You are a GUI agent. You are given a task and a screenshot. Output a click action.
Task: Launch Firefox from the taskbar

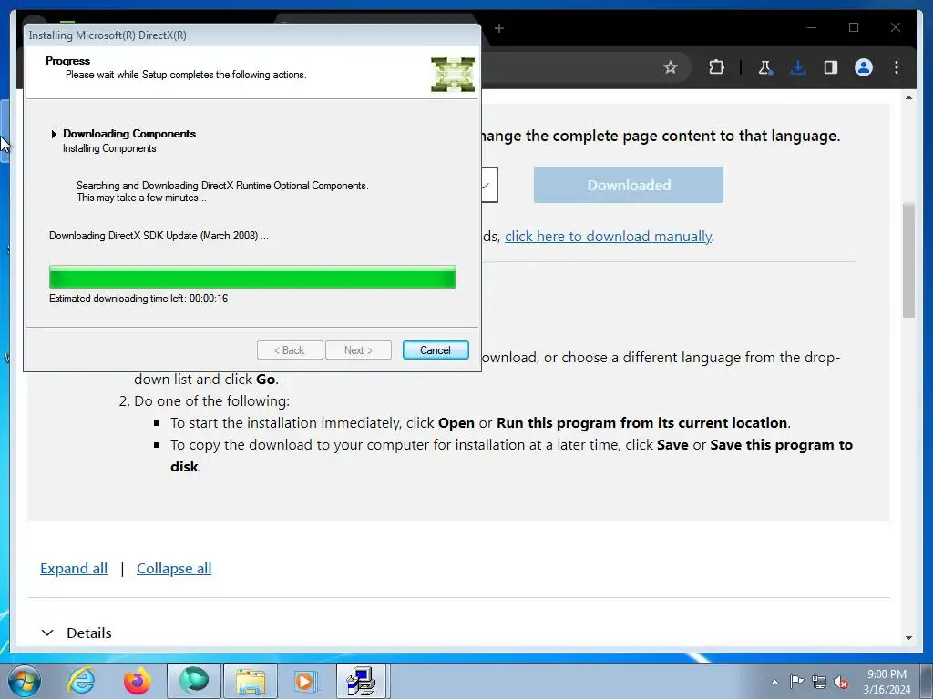(x=138, y=681)
